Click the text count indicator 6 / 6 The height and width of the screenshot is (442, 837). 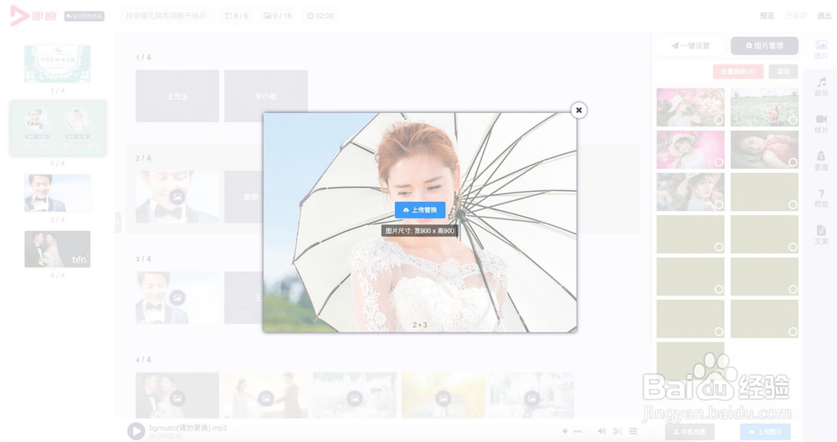pyautogui.click(x=236, y=16)
